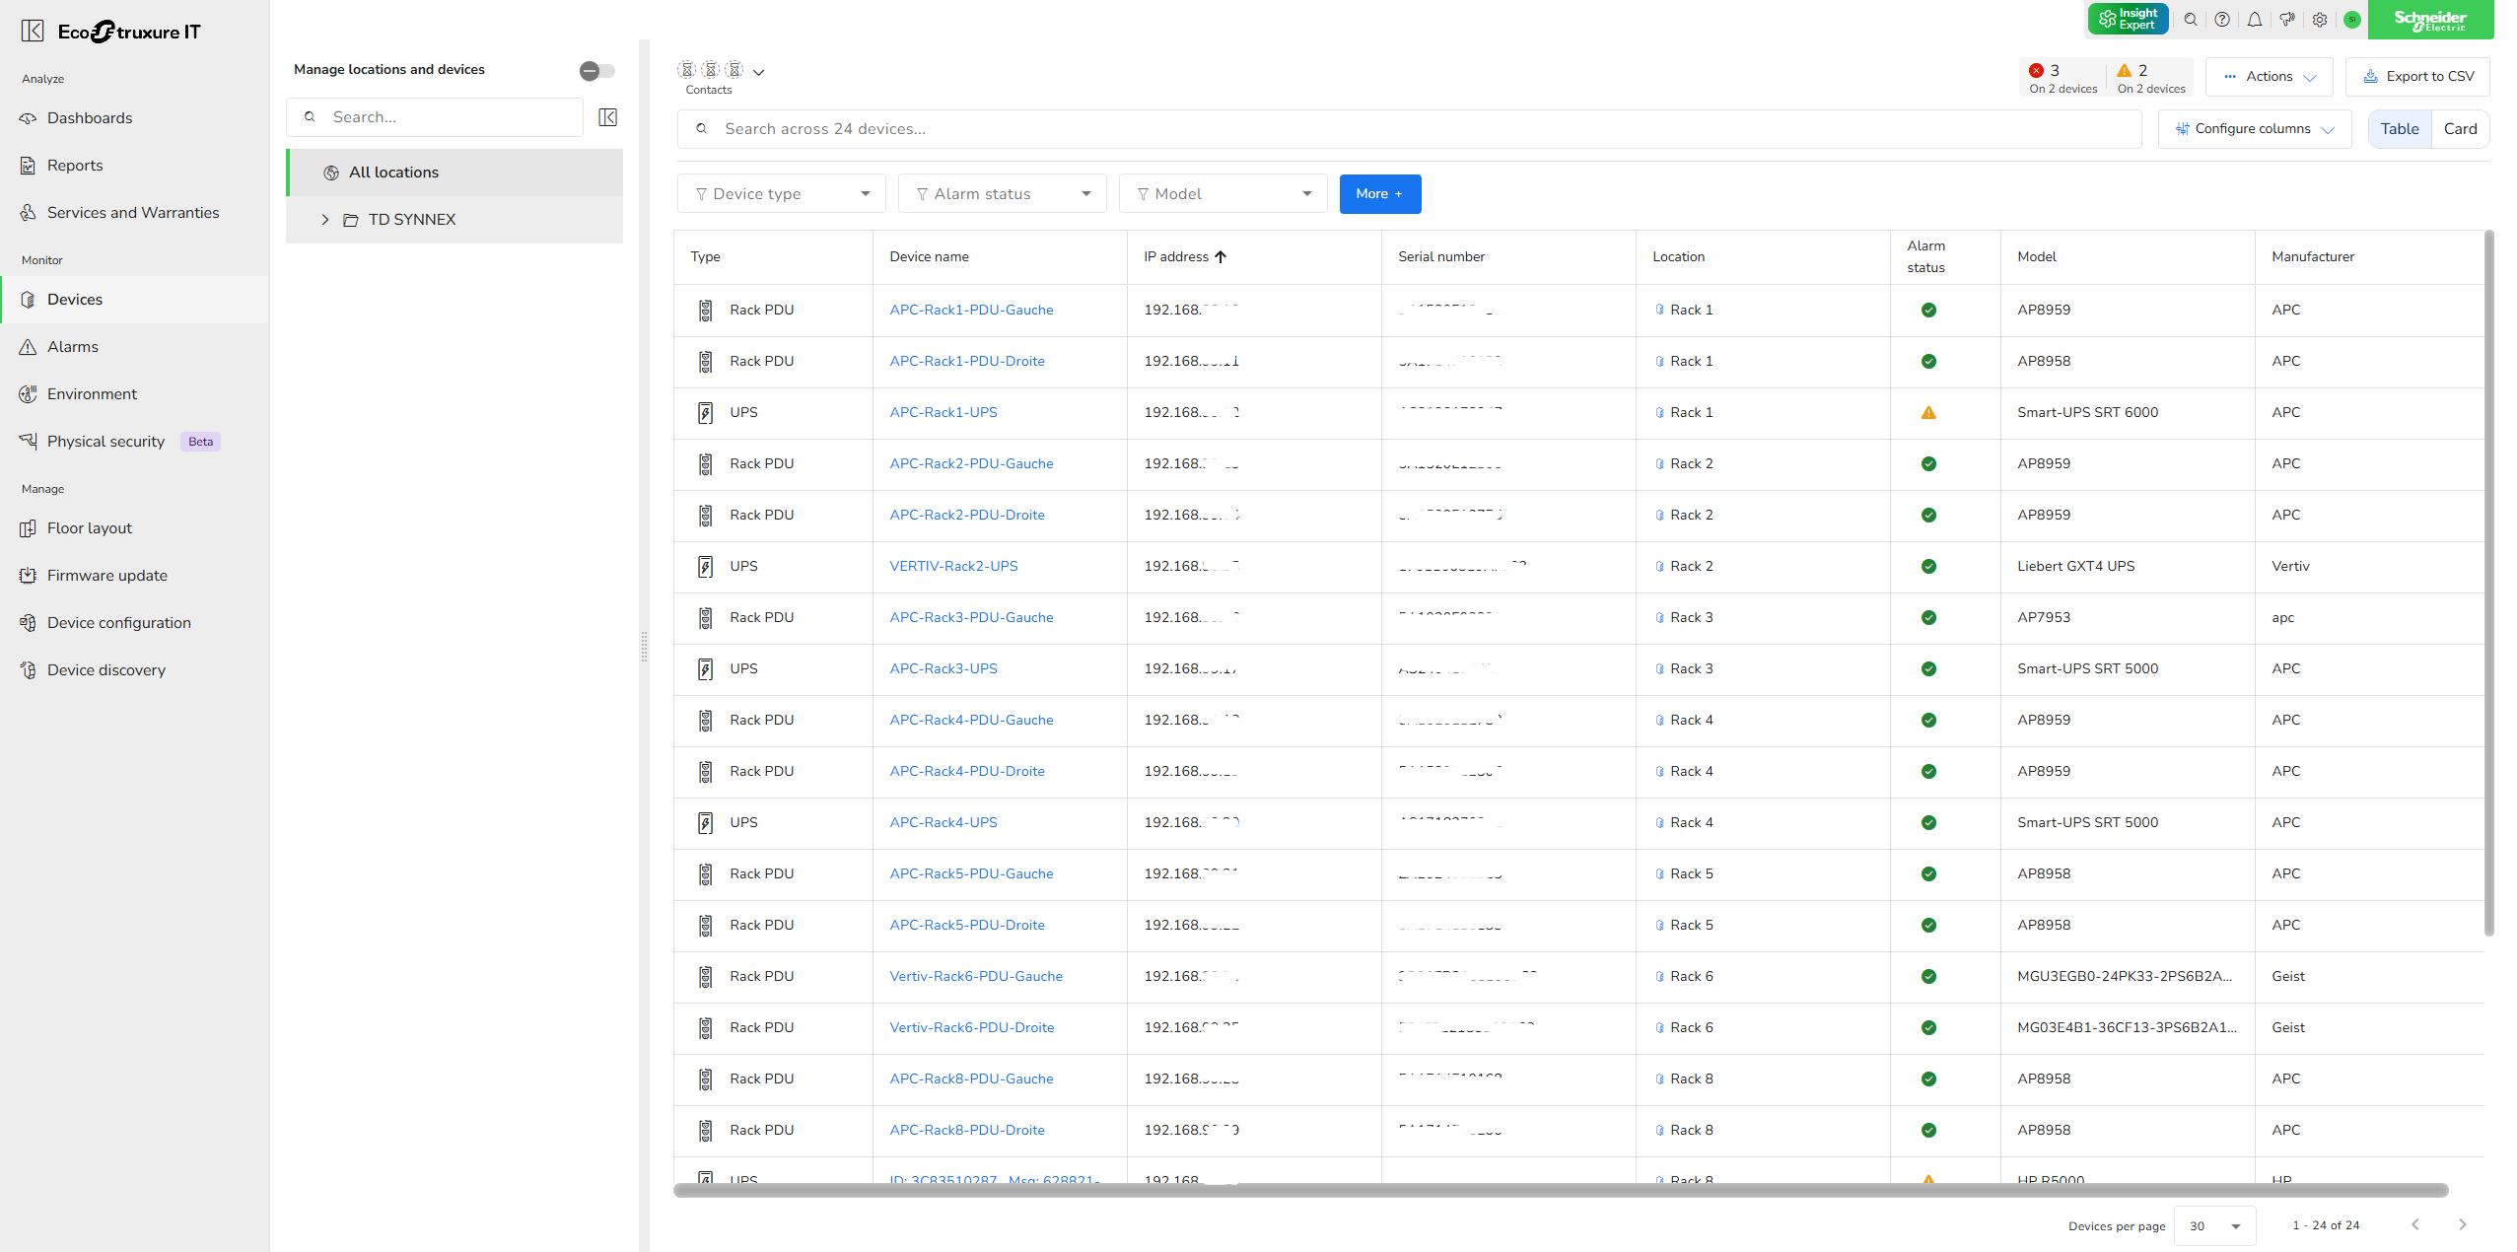Open the help question mark icon

2222,20
